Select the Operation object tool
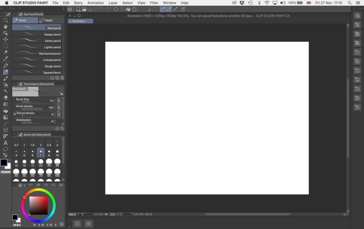The image size is (364, 229). [6, 33]
